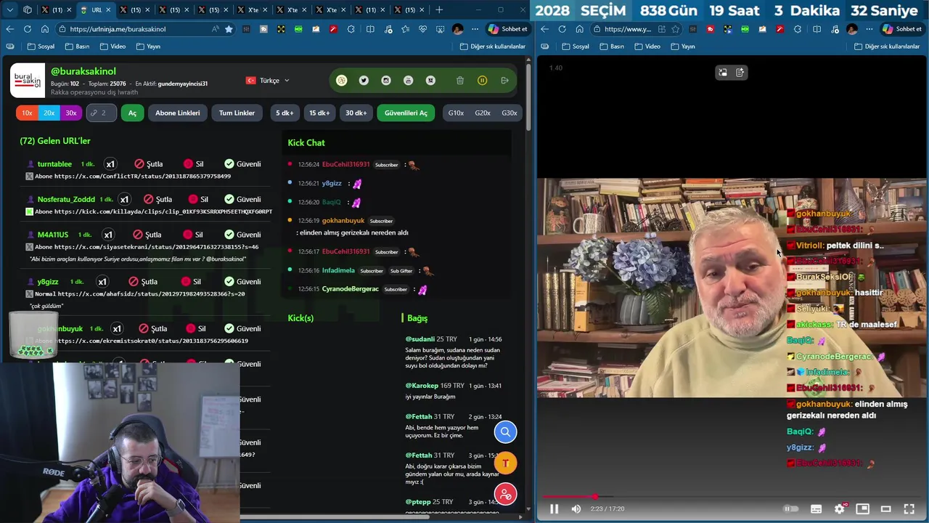Image resolution: width=929 pixels, height=523 pixels.
Task: Click the first round icon in green toolbar
Action: pos(342,81)
